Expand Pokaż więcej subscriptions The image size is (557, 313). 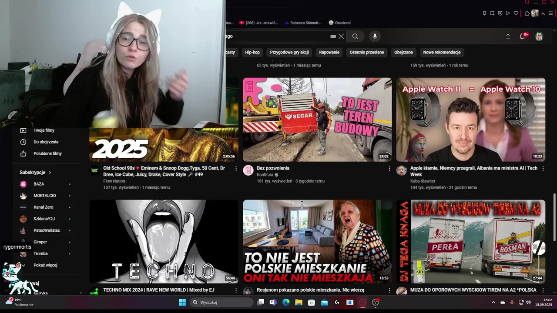[x=45, y=265]
